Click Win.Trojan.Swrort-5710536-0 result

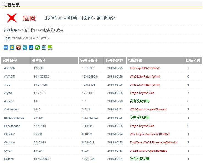pos(149,134)
